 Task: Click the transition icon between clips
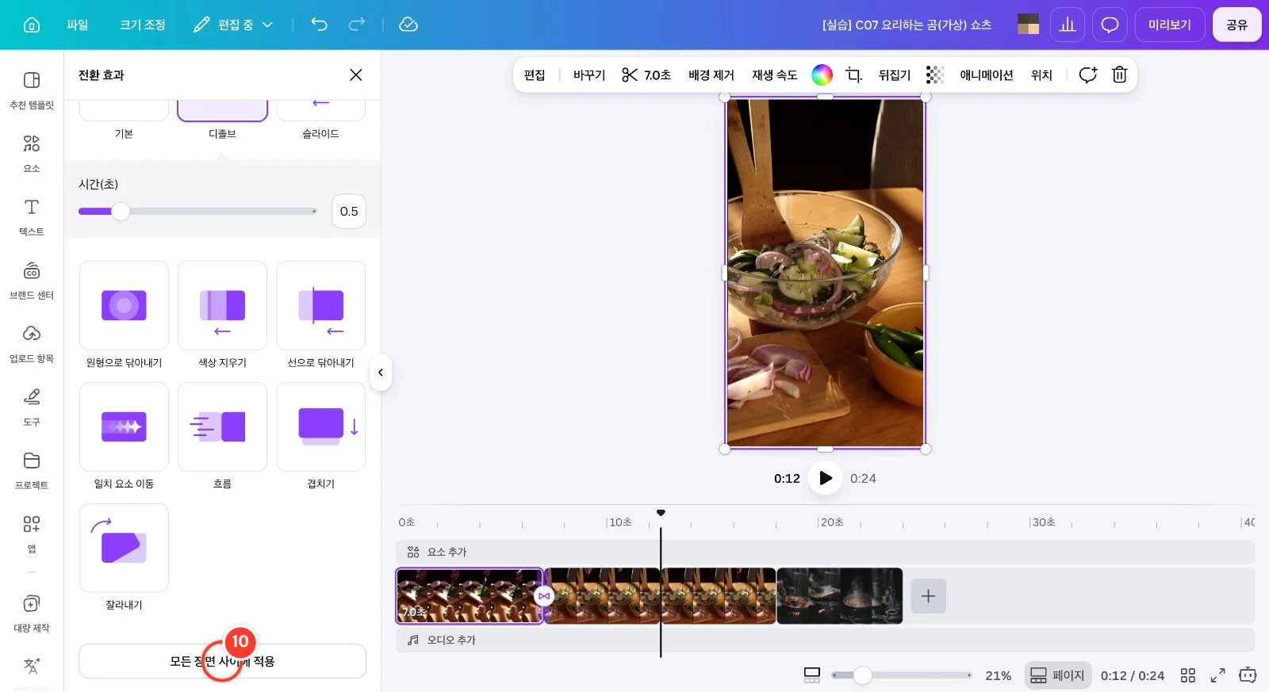544,596
